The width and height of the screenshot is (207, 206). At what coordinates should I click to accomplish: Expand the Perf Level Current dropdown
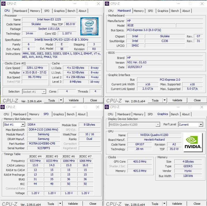[x=201, y=125]
